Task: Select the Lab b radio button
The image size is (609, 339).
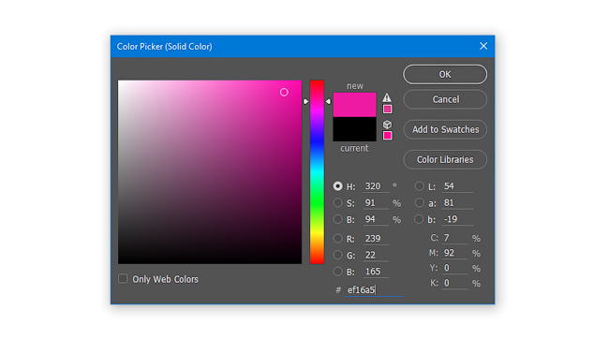Action: coord(419,219)
